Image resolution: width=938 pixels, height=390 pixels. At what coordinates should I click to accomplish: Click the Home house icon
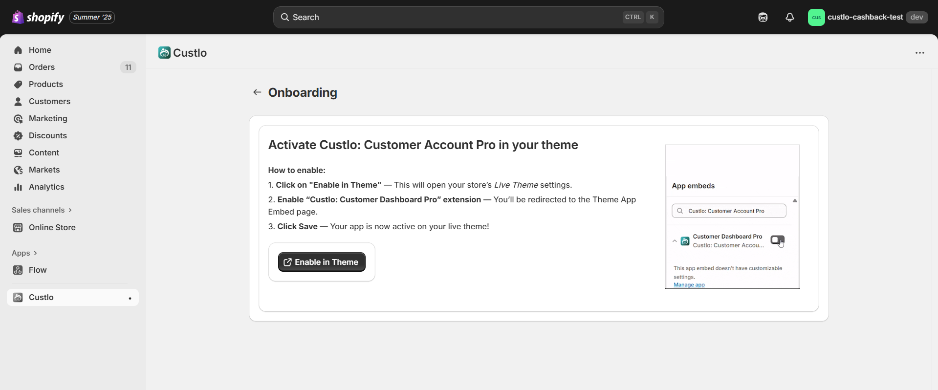18,50
